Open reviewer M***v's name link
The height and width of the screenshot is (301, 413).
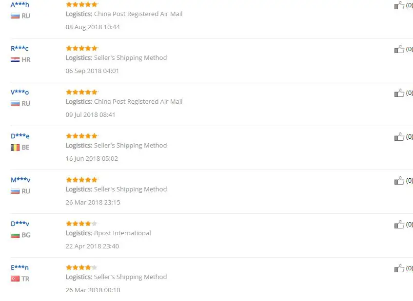point(20,180)
